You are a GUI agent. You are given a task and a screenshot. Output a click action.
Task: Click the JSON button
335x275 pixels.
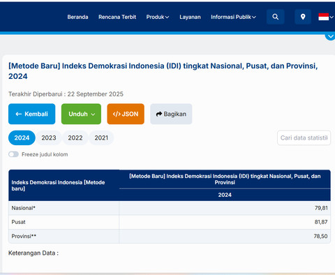(x=126, y=114)
